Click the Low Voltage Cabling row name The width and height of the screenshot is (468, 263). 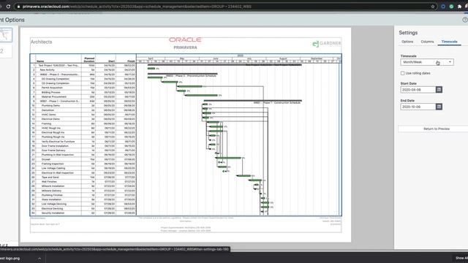pos(53,168)
